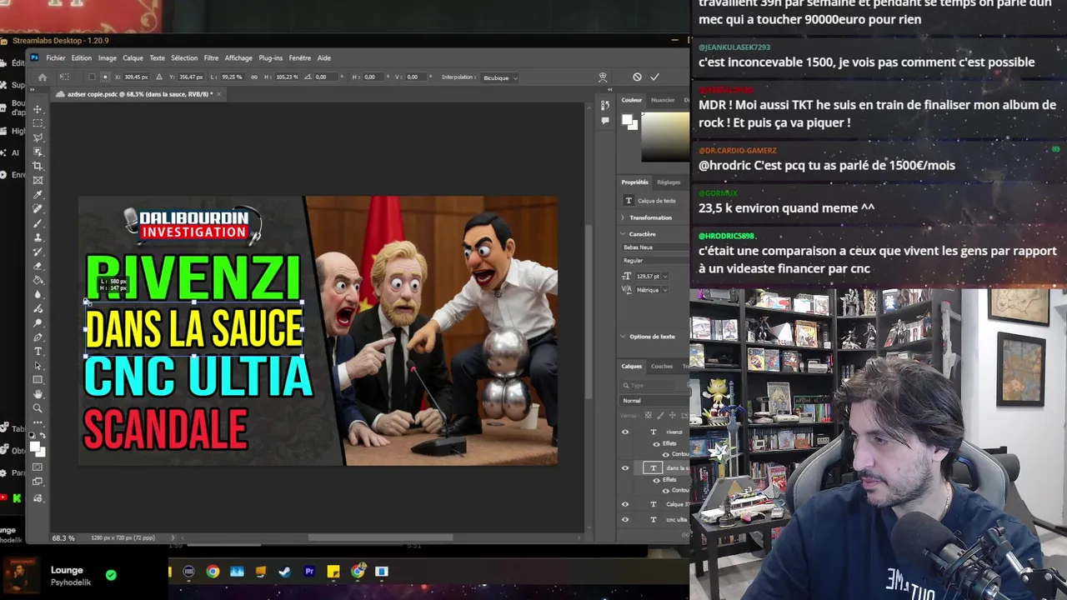Switch to the Couches tab
1067x600 pixels.
(662, 366)
